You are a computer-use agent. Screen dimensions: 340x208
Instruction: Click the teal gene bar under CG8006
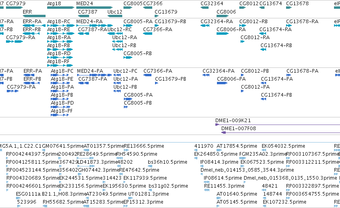223,16
